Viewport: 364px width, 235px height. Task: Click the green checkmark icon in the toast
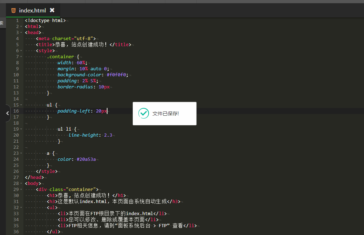tap(143, 113)
